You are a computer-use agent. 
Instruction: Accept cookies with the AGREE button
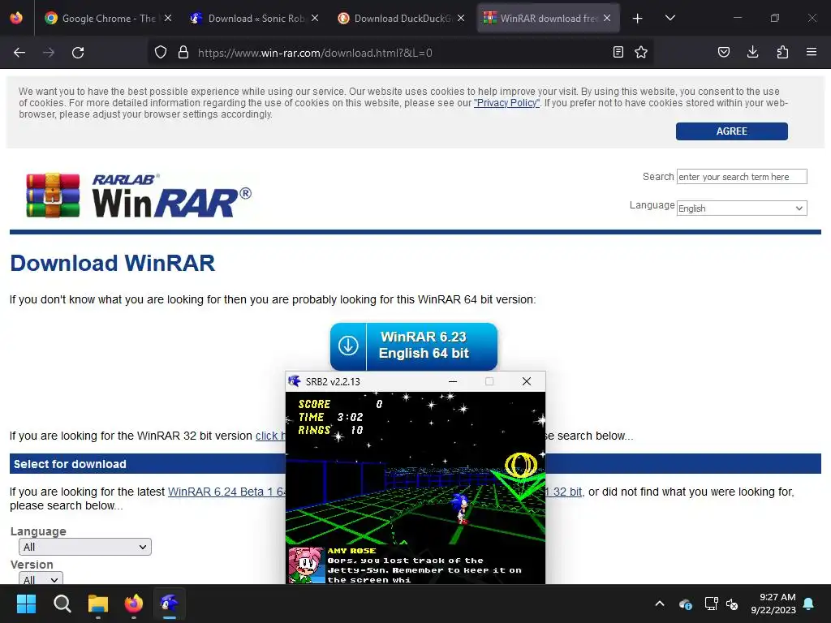[731, 131]
